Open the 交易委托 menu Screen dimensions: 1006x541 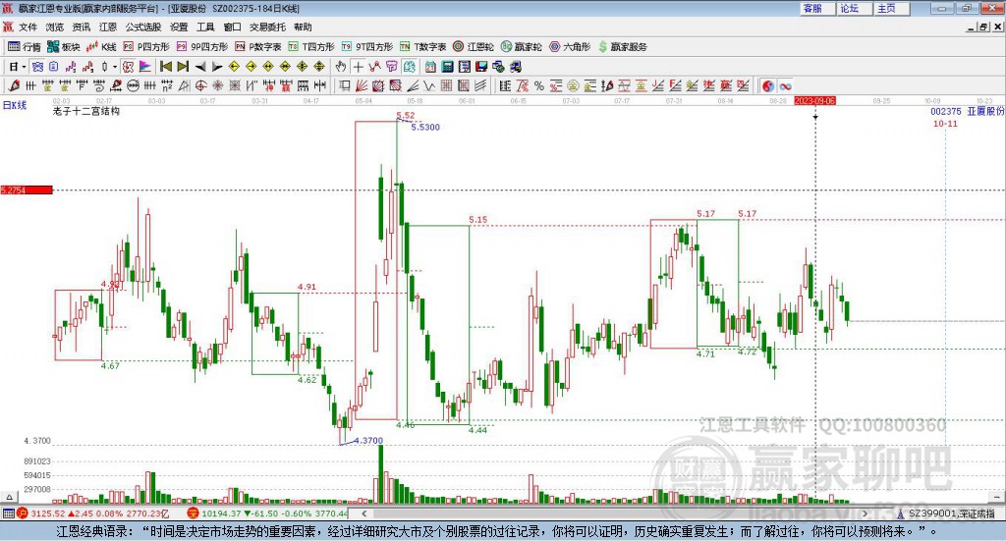click(x=267, y=27)
